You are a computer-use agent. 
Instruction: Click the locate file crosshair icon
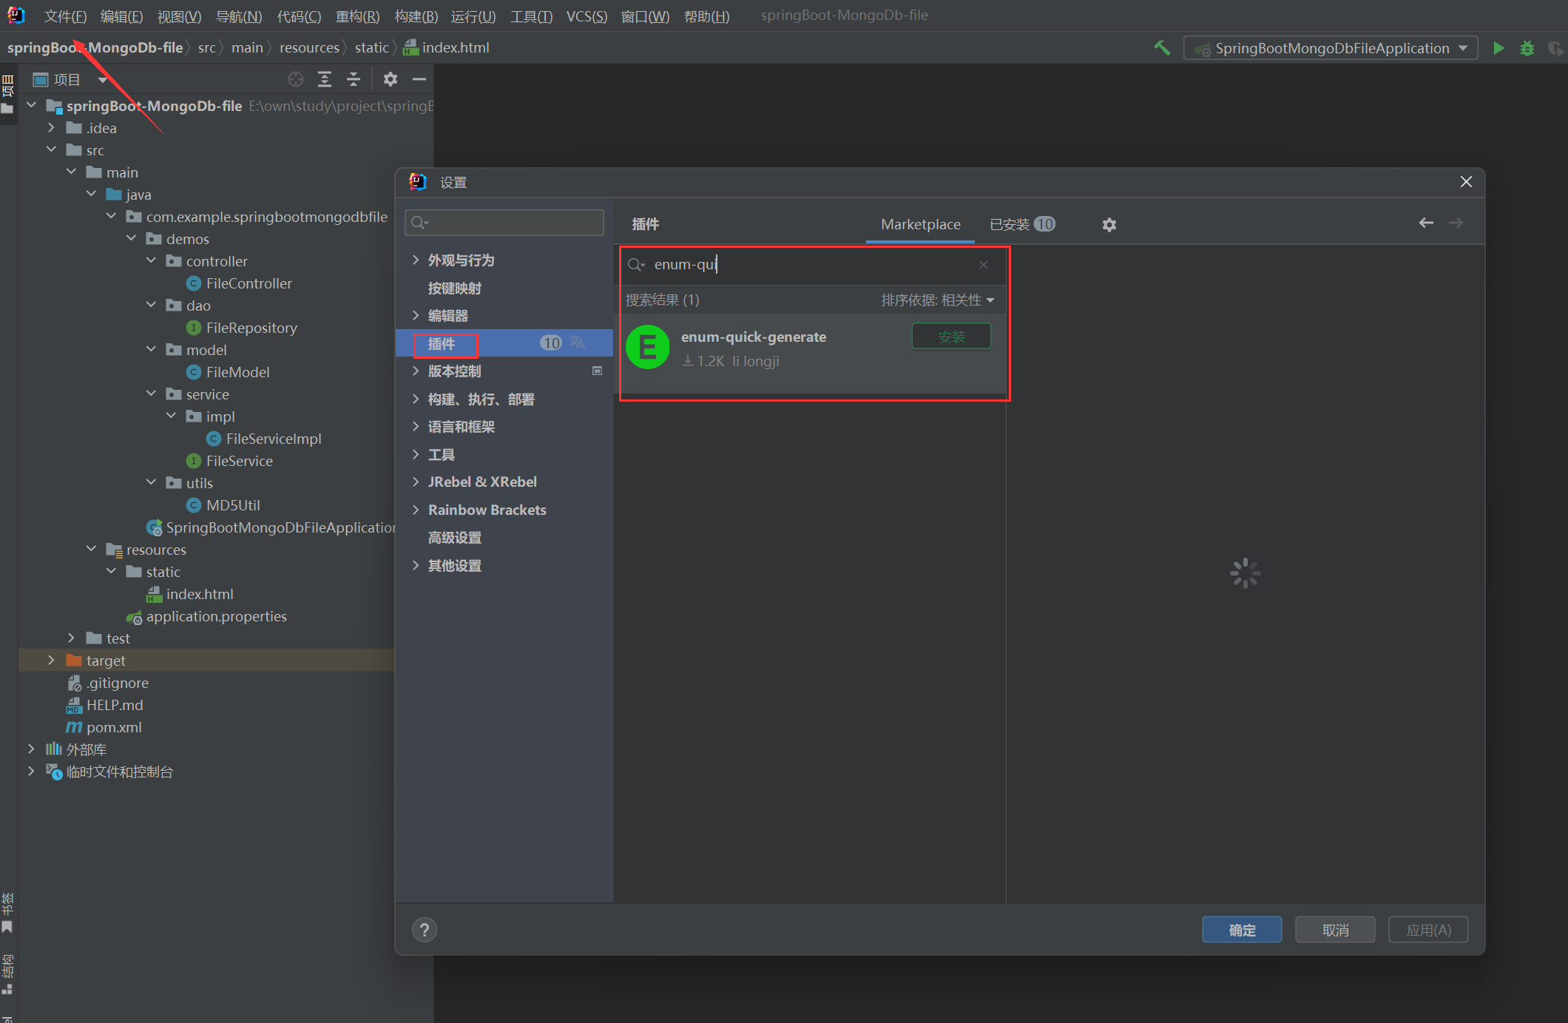(296, 79)
